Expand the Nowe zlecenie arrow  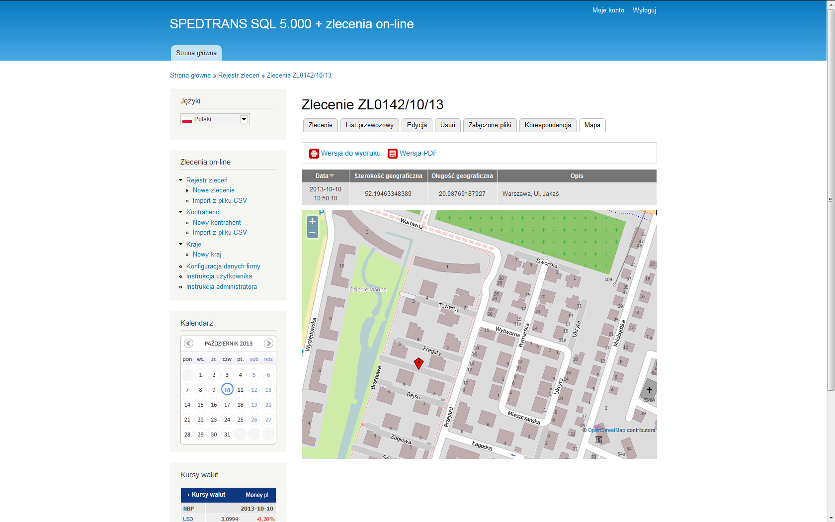click(x=187, y=190)
